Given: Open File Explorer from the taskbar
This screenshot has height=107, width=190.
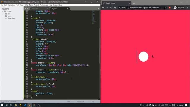Looking at the screenshot, I should [x=16, y=105].
